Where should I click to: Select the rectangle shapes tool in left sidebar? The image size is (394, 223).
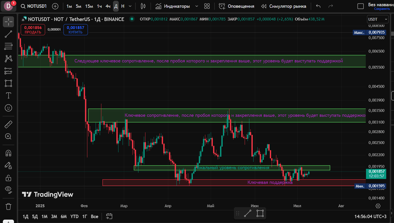(8, 83)
